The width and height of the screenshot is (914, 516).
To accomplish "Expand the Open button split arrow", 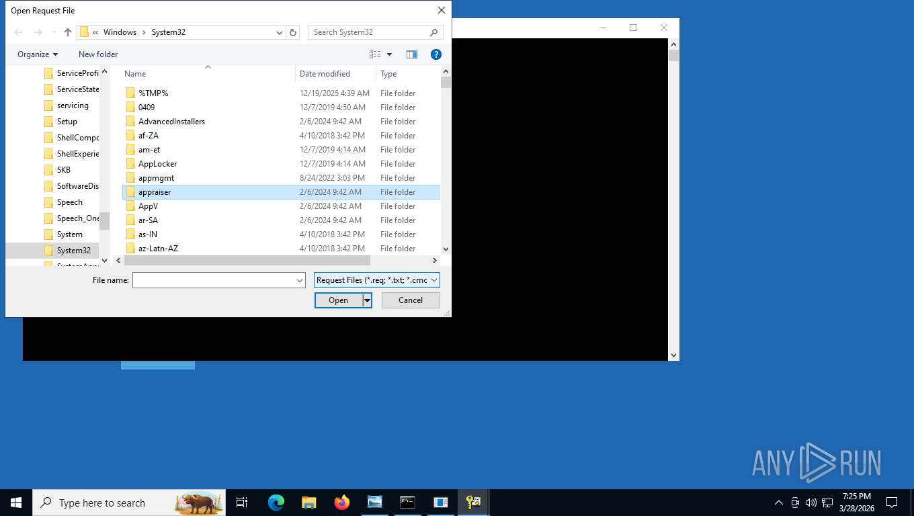I will [x=367, y=300].
